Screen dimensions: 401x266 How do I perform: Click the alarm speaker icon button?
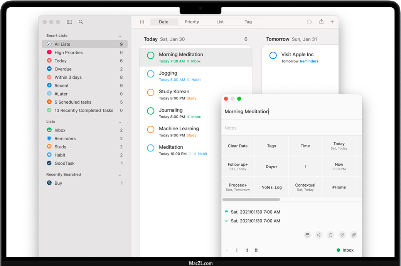coord(319,235)
